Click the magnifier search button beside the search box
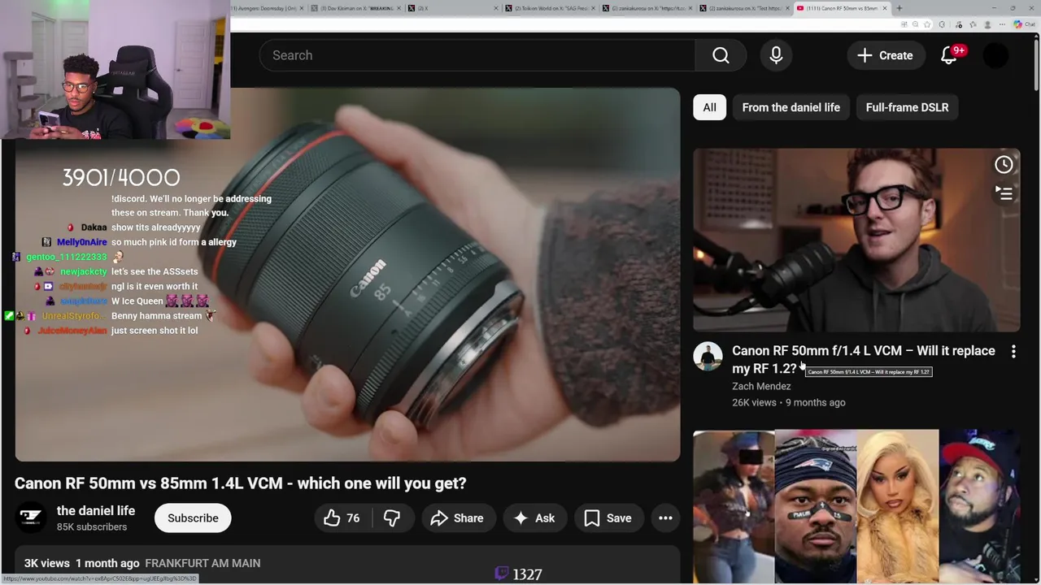This screenshot has height=585, width=1041. 721,55
